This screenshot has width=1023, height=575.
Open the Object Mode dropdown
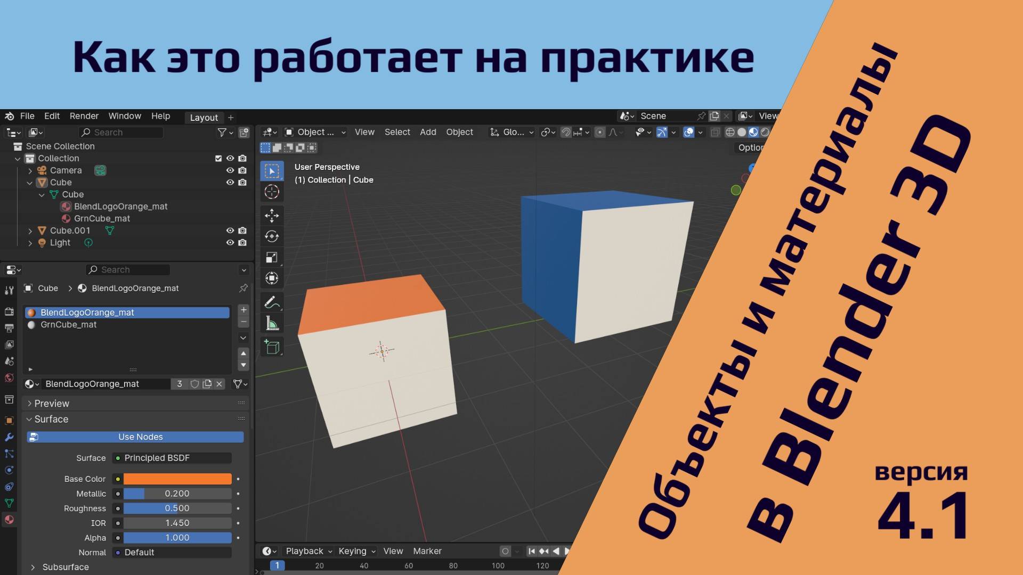(x=314, y=132)
